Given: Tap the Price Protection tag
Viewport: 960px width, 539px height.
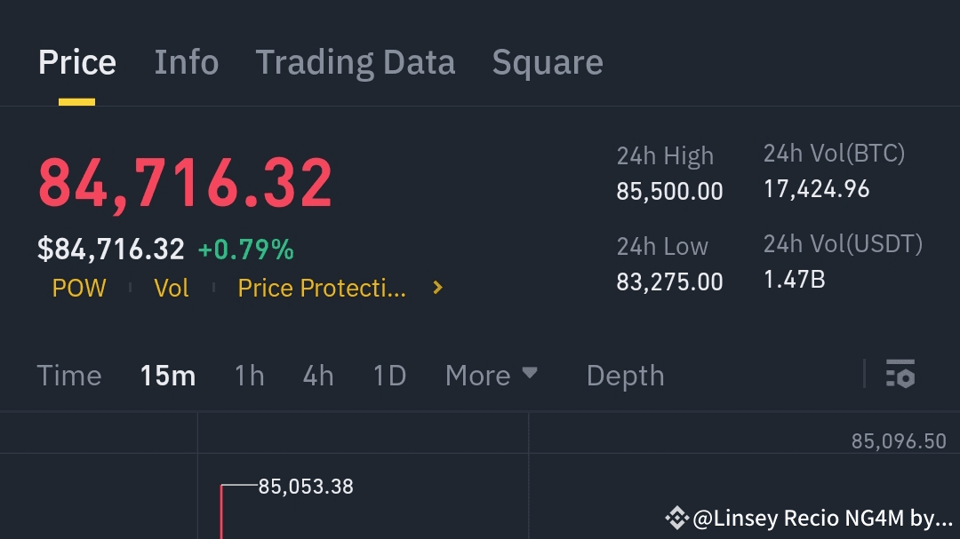Looking at the screenshot, I should click(322, 288).
